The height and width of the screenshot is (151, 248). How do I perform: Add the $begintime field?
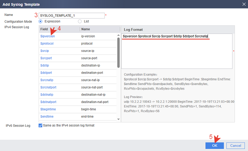pos(48,109)
